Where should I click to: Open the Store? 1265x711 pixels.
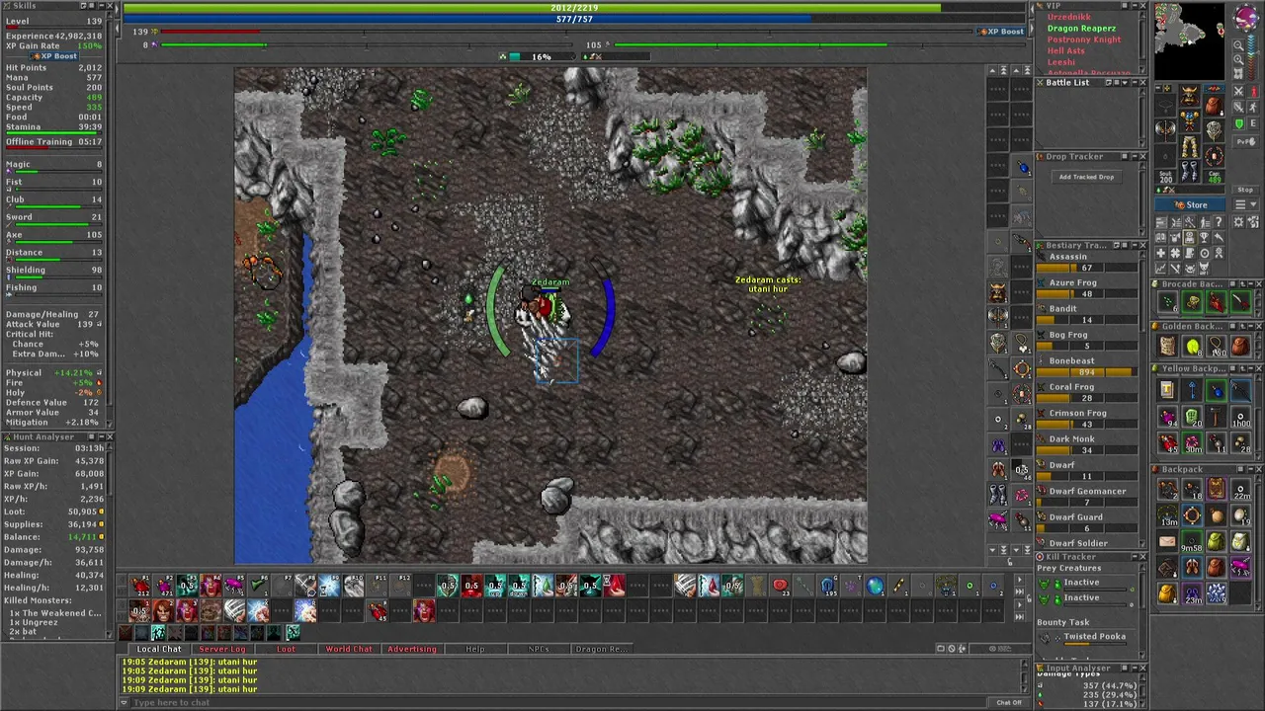(1190, 204)
